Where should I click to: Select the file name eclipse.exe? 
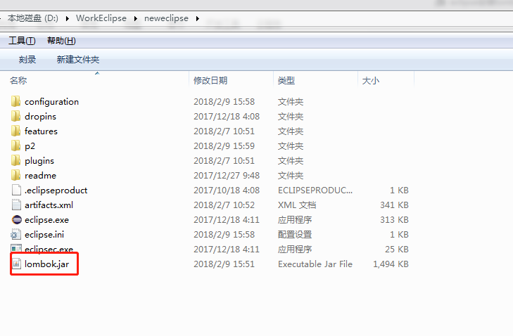click(x=46, y=219)
